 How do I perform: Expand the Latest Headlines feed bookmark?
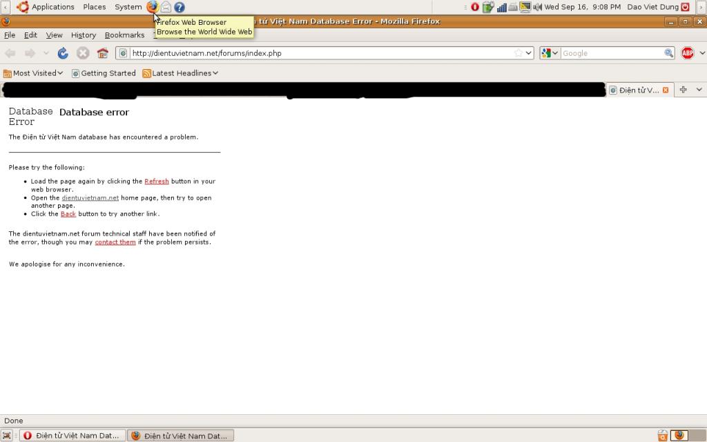(180, 73)
